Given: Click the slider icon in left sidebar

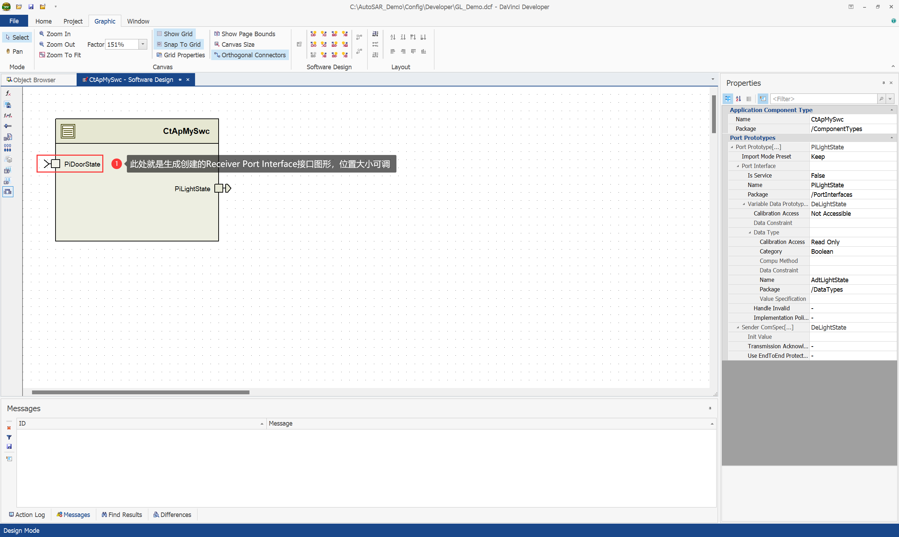Looking at the screenshot, I should click(8, 126).
